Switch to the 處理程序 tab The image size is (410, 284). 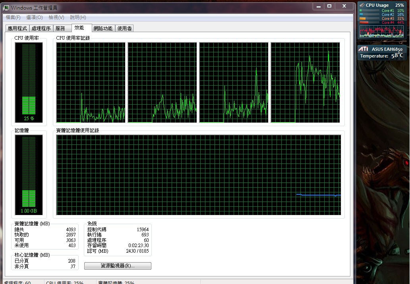[x=41, y=29]
